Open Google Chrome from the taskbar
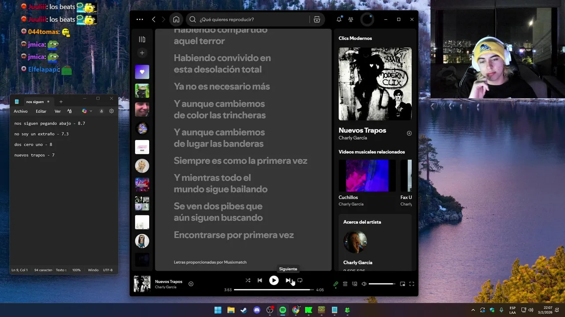Screen dimensions: 565x317 click(x=296, y=310)
